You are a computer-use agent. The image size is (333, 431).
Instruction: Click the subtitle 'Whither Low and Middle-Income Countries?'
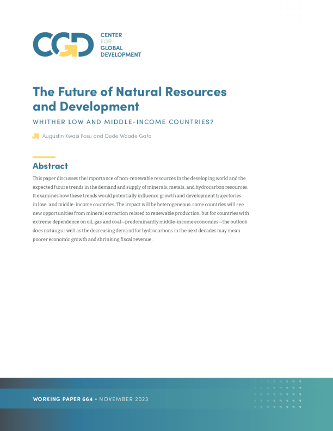[123, 122]
